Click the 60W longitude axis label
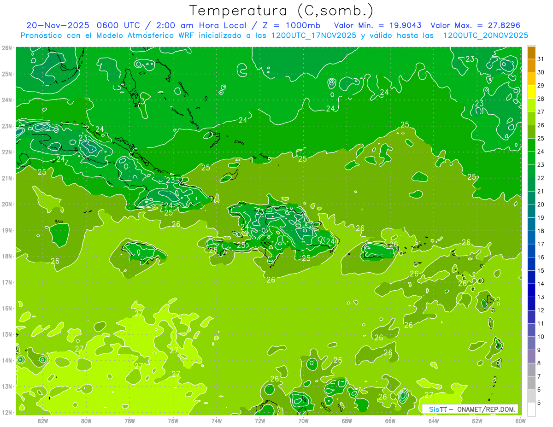This screenshot has height=427, width=553. point(520,421)
